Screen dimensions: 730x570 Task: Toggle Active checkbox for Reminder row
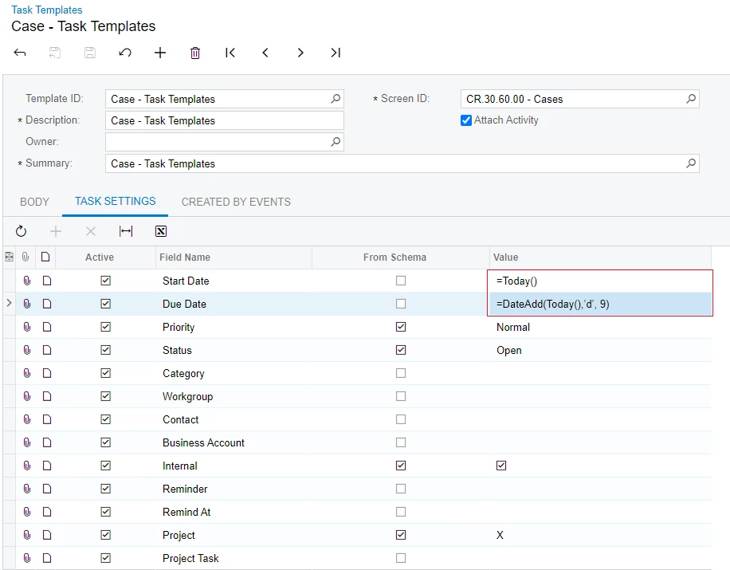[x=106, y=489]
